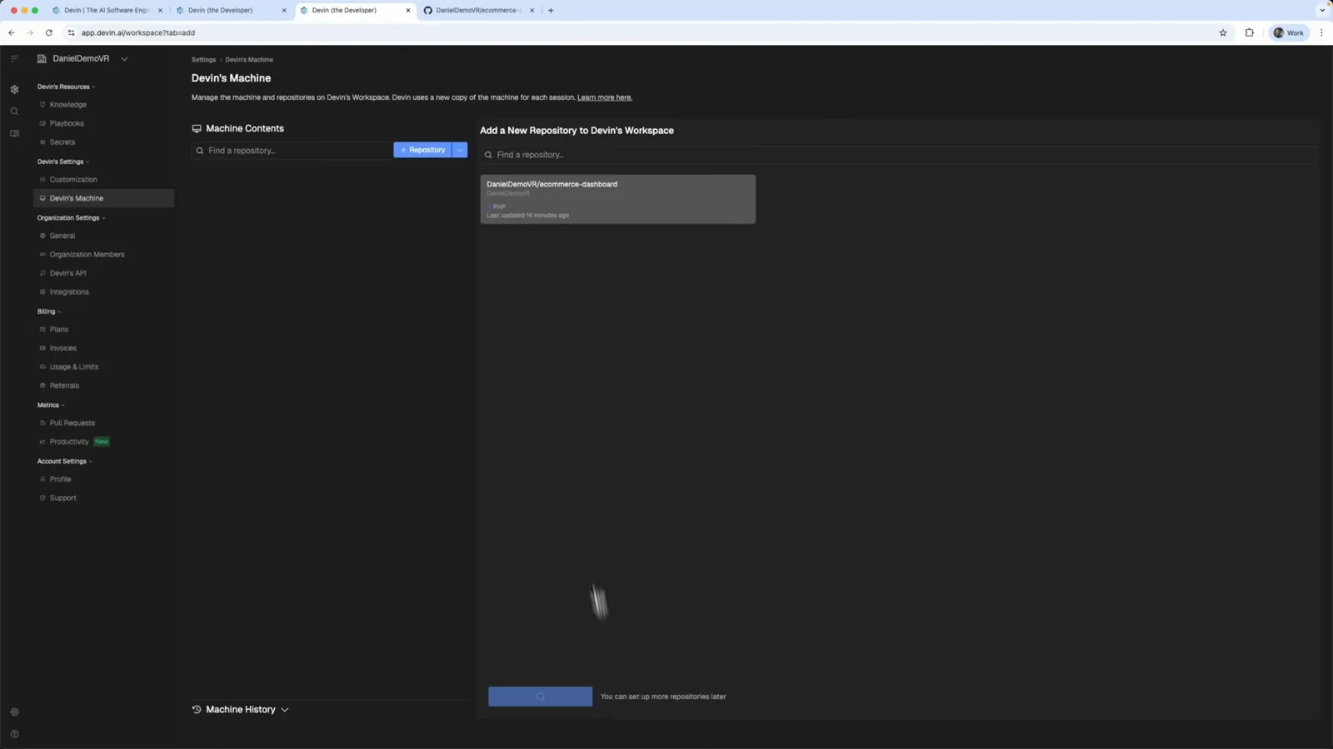
Task: Select Devin's Machine in the sidebar
Action: coord(103,198)
